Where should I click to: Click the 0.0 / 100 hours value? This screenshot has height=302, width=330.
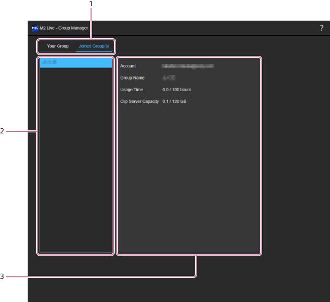coord(177,90)
